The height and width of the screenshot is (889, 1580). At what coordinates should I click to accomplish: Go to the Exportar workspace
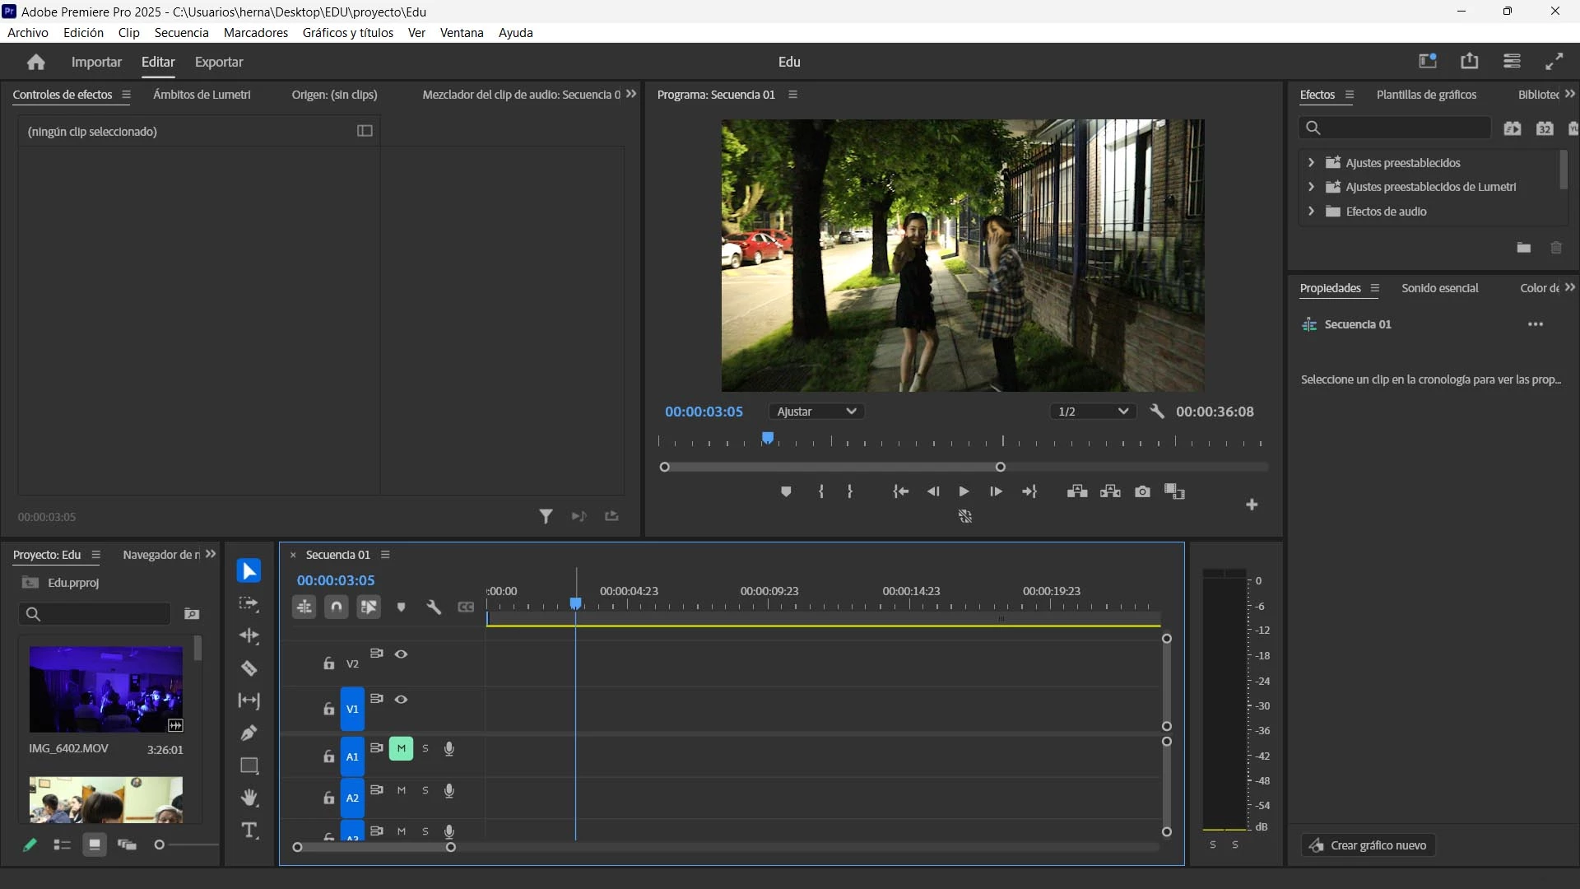[x=218, y=62]
